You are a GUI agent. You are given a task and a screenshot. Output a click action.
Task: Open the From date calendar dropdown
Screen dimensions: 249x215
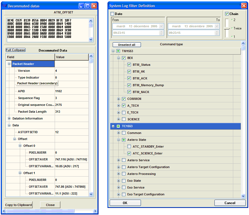[161, 26]
